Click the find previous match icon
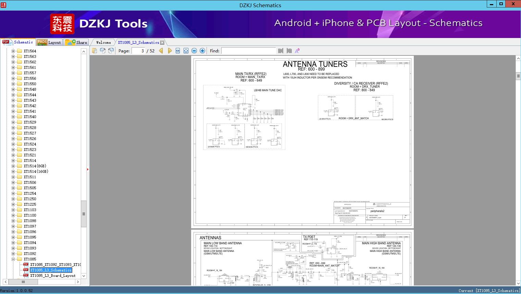The width and height of the screenshot is (521, 294). click(281, 51)
